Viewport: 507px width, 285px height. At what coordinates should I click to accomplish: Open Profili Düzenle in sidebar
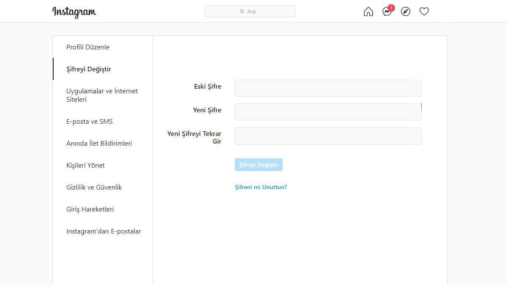tap(88, 47)
